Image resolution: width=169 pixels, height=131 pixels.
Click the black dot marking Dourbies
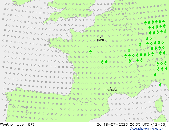tap(111, 88)
